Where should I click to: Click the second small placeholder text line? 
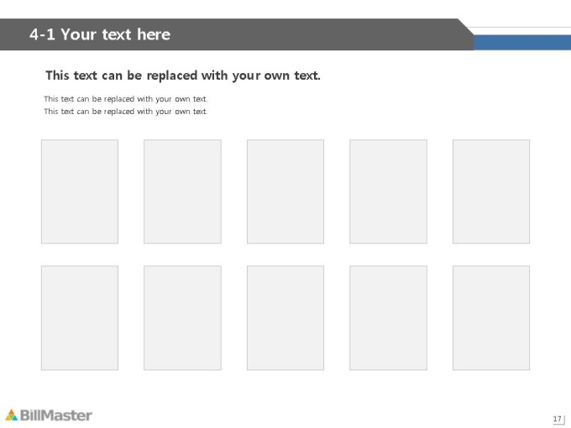click(x=126, y=112)
